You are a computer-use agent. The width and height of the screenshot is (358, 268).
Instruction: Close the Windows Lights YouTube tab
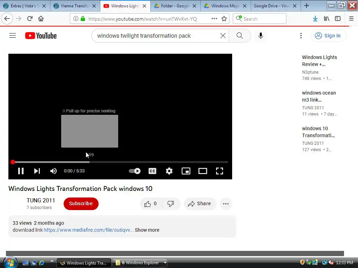pos(144,6)
